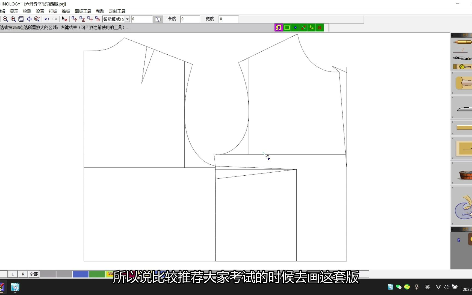Click the red crossed-box snap icon
The height and width of the screenshot is (295, 472).
[x=98, y=19]
